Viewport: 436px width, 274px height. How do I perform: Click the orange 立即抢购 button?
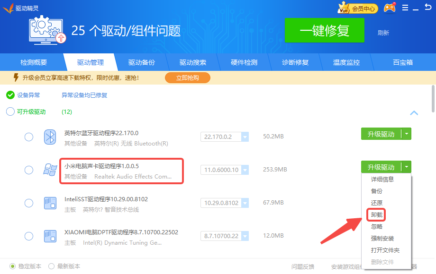187,77
